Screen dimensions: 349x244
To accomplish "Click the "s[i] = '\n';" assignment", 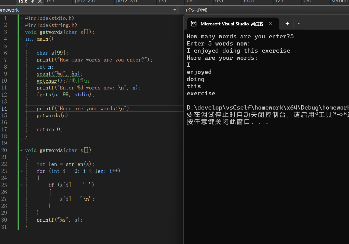I will click(x=77, y=199).
